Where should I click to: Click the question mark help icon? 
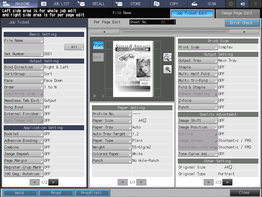[255, 4]
